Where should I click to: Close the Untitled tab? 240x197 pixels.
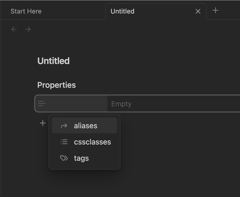[x=198, y=11]
